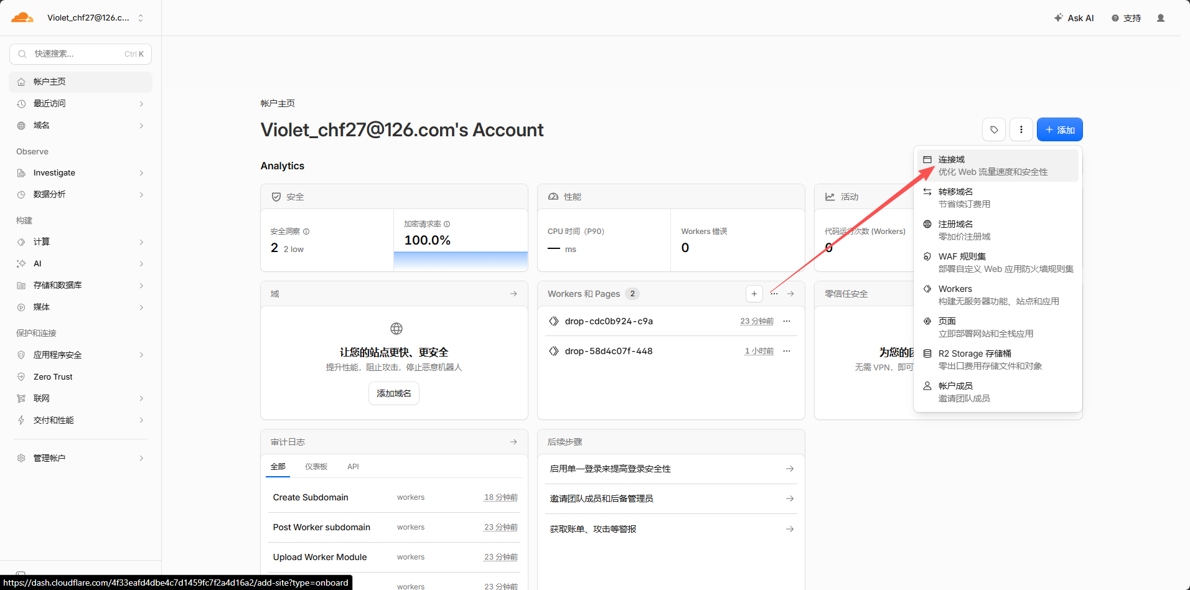Click the 媒体 sidebar icon

pyautogui.click(x=21, y=307)
